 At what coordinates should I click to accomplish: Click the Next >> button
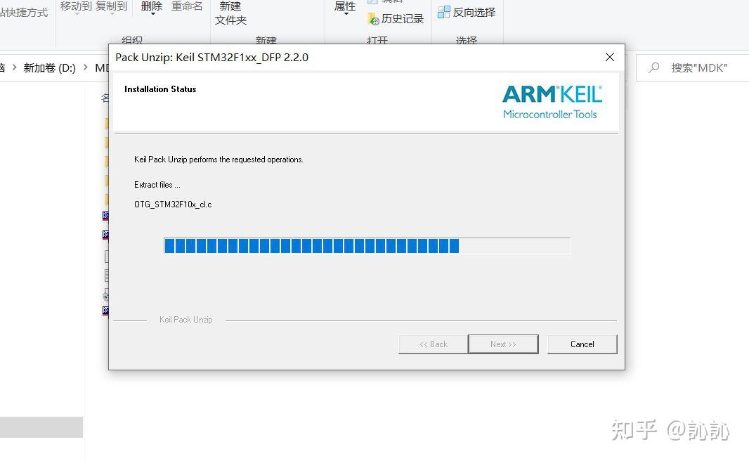point(503,344)
